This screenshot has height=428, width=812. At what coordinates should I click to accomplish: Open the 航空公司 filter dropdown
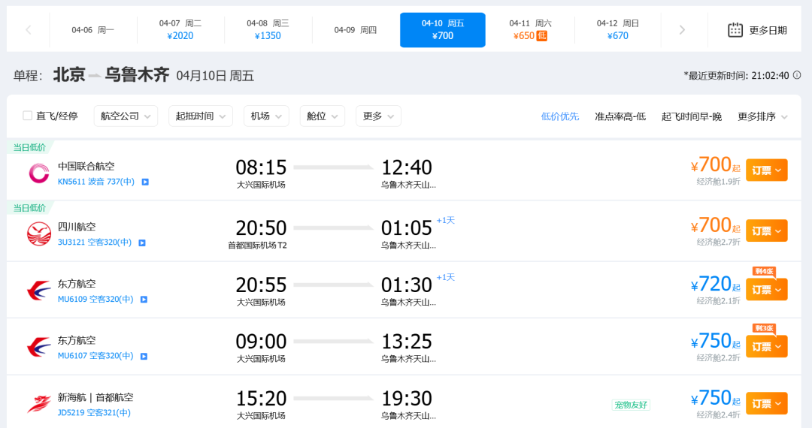(x=126, y=116)
